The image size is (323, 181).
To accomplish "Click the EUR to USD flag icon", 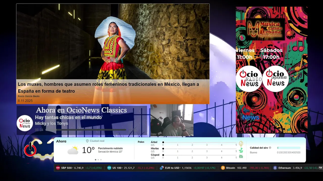I will (x=161, y=168).
